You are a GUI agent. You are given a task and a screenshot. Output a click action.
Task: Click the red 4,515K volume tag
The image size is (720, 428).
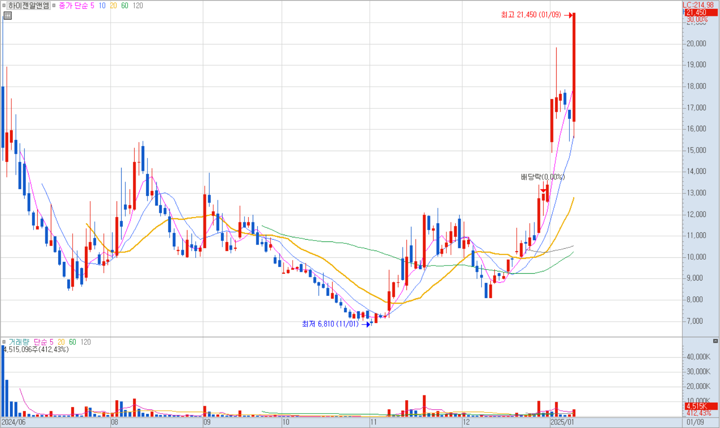(701, 406)
